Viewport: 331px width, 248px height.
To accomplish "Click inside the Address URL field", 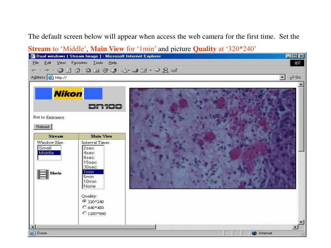I will click(x=162, y=77).
